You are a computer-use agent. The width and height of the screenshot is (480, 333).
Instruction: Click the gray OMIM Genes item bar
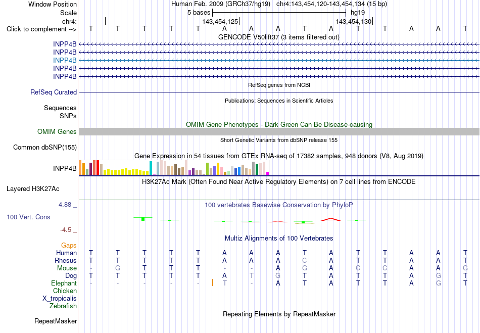(279, 131)
